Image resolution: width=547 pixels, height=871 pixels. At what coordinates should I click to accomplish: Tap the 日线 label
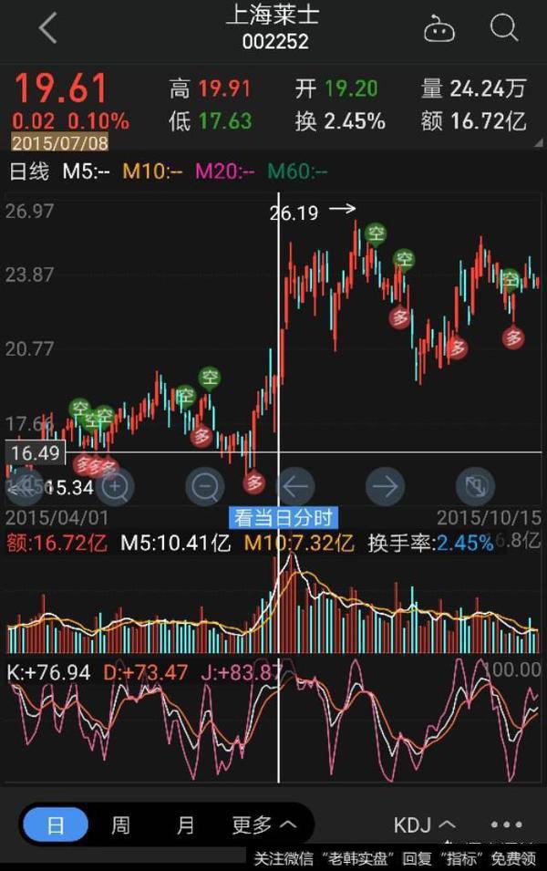[29, 171]
